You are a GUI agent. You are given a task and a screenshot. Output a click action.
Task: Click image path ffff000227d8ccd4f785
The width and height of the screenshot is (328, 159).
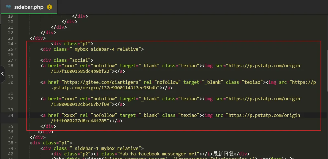pos(80,121)
